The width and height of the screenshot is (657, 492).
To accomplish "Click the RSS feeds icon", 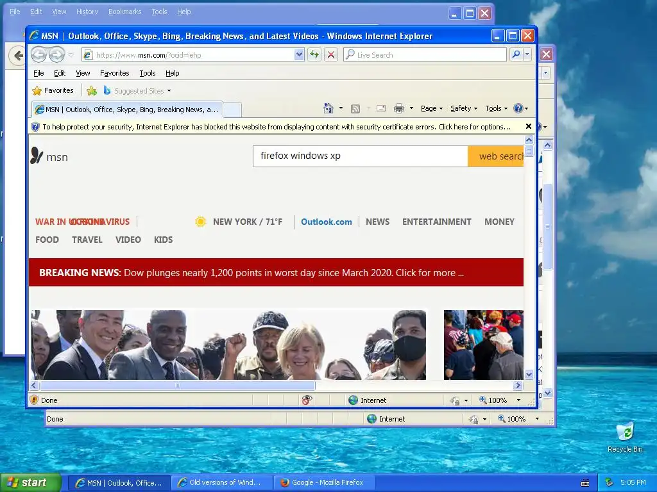I will click(355, 109).
